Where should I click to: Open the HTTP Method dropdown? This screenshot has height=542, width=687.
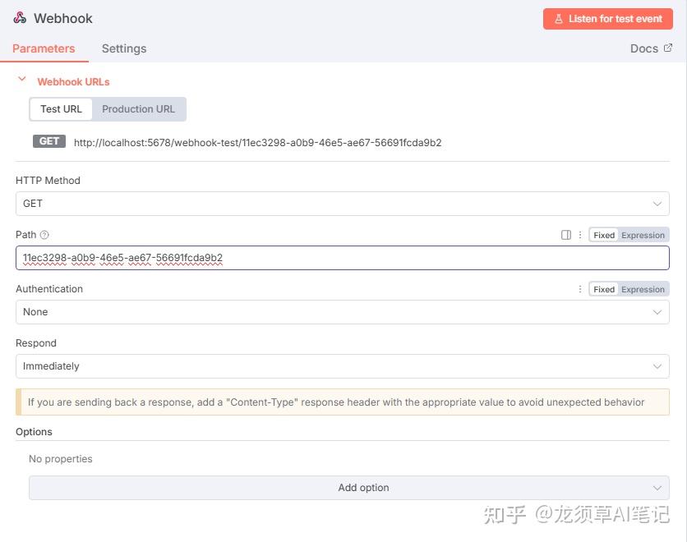(x=342, y=203)
